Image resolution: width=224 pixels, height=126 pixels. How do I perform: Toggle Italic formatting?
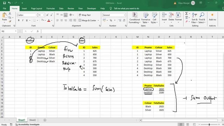(x=22, y=20)
